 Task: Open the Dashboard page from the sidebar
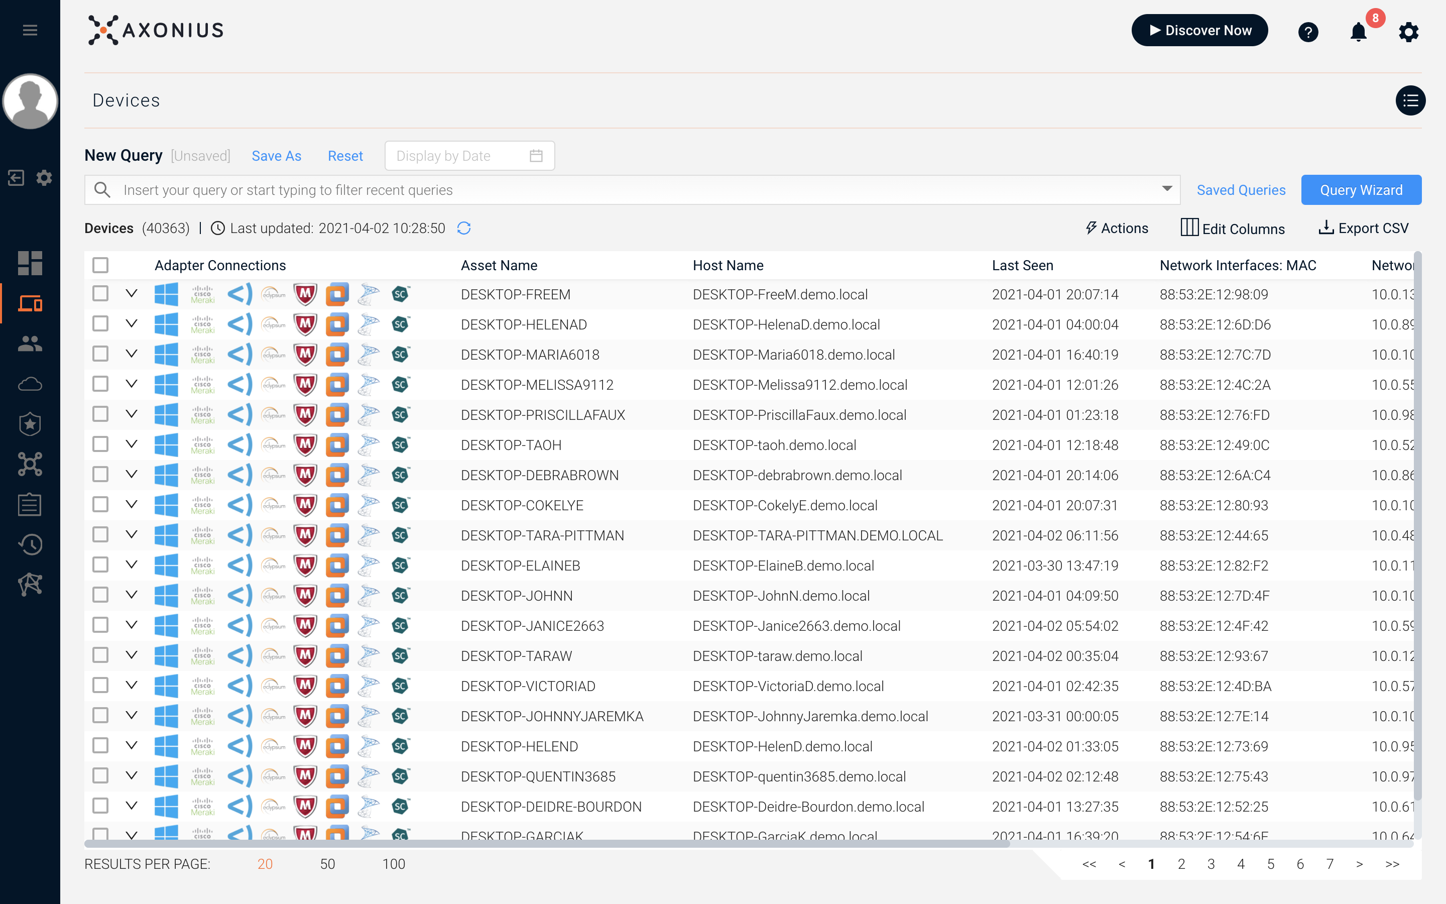click(30, 263)
